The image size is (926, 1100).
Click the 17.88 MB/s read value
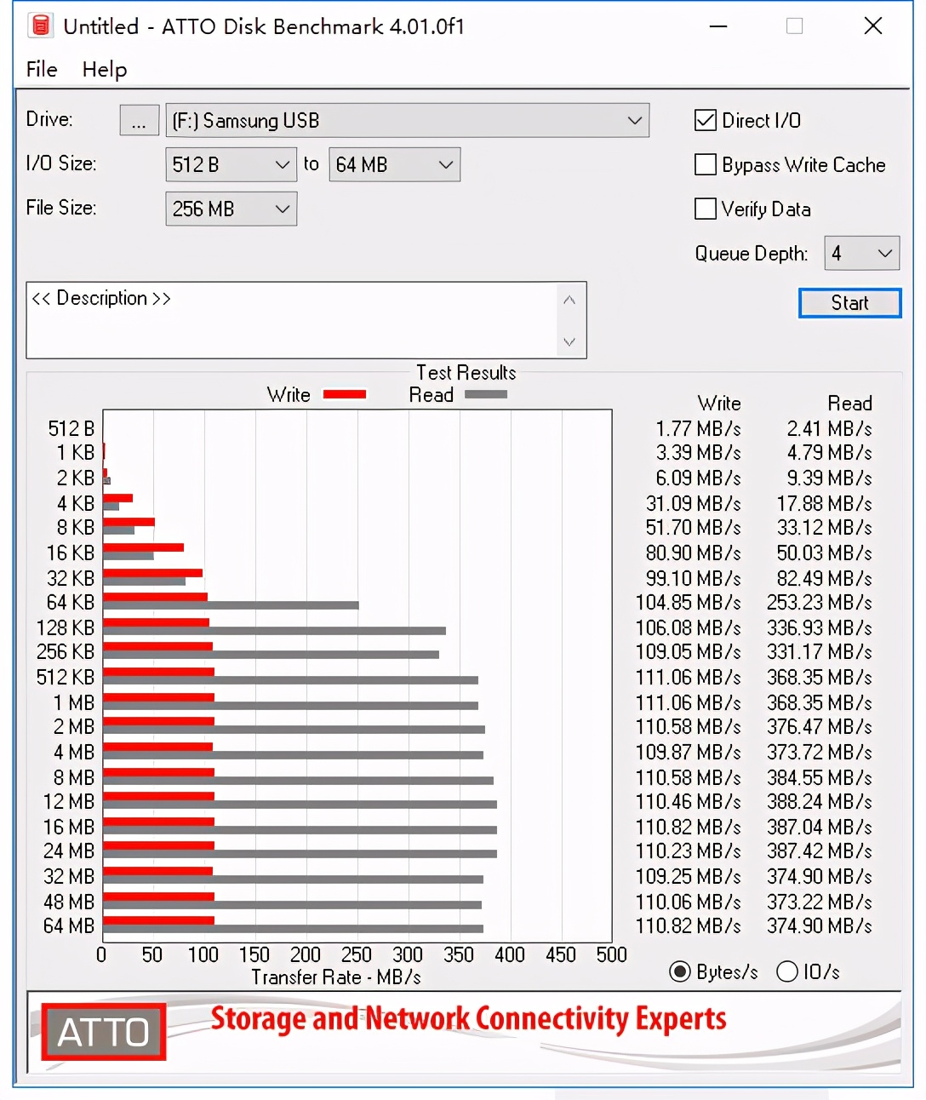824,503
